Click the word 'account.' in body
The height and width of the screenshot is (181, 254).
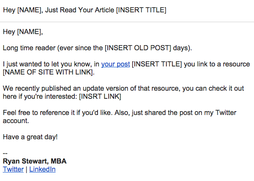pyautogui.click(x=16, y=121)
